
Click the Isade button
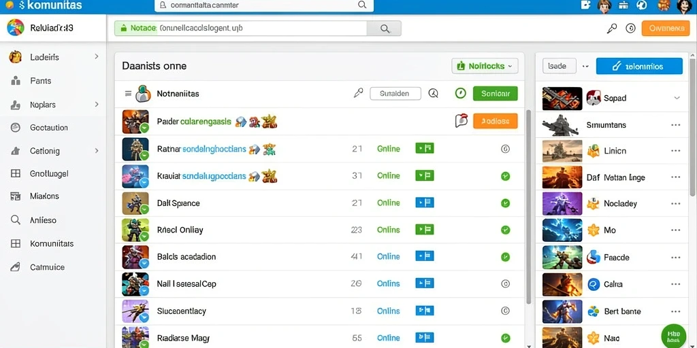[560, 66]
